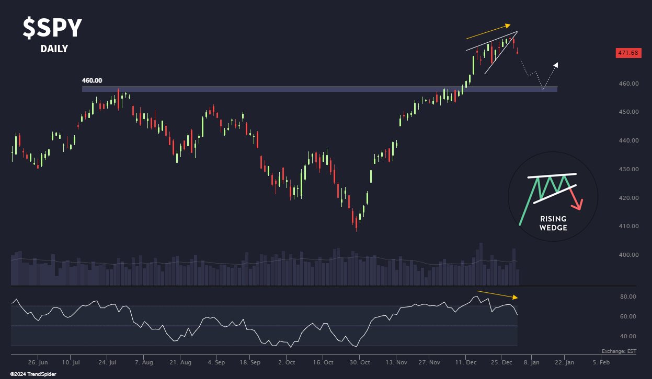Click the 11. Dec date label
The image size is (652, 379).
tap(466, 362)
